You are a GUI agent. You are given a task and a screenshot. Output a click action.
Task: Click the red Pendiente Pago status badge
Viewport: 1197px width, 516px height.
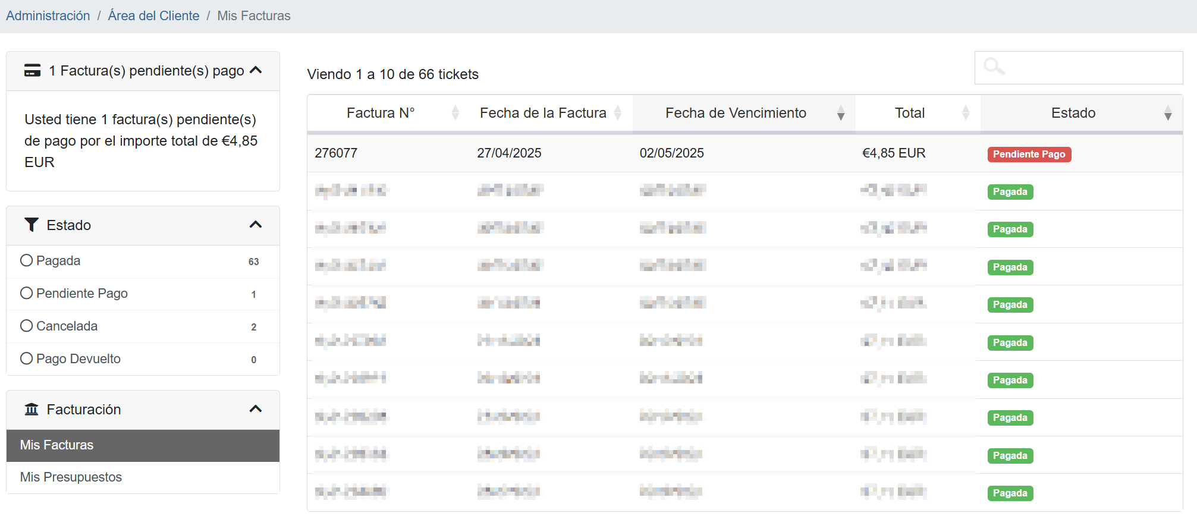pos(1029,155)
